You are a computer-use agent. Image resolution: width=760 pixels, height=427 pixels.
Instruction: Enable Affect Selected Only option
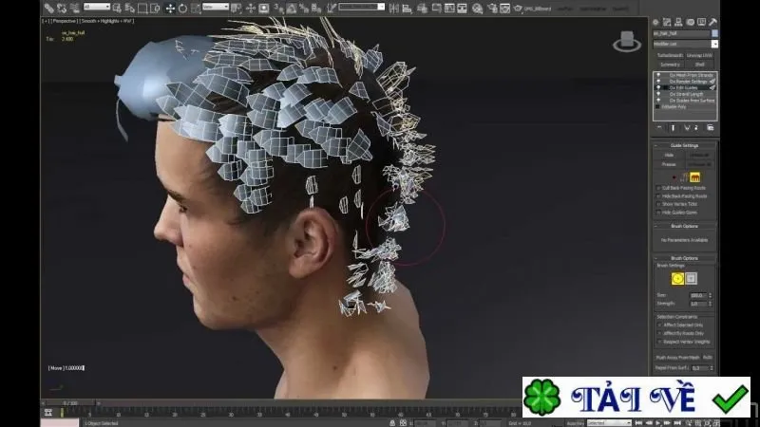(x=659, y=325)
